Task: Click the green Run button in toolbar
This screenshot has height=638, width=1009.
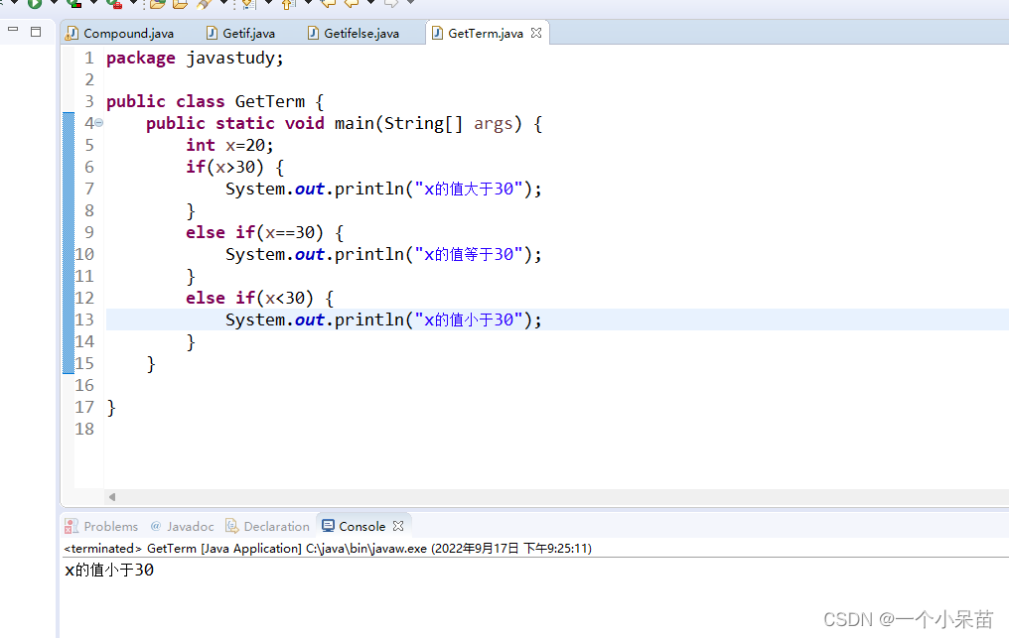Action: pos(35,3)
